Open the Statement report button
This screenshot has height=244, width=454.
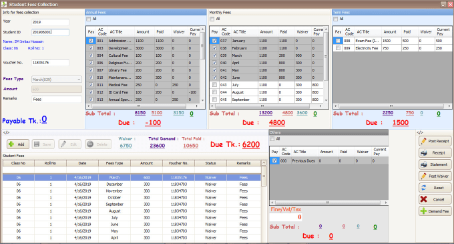point(435,164)
